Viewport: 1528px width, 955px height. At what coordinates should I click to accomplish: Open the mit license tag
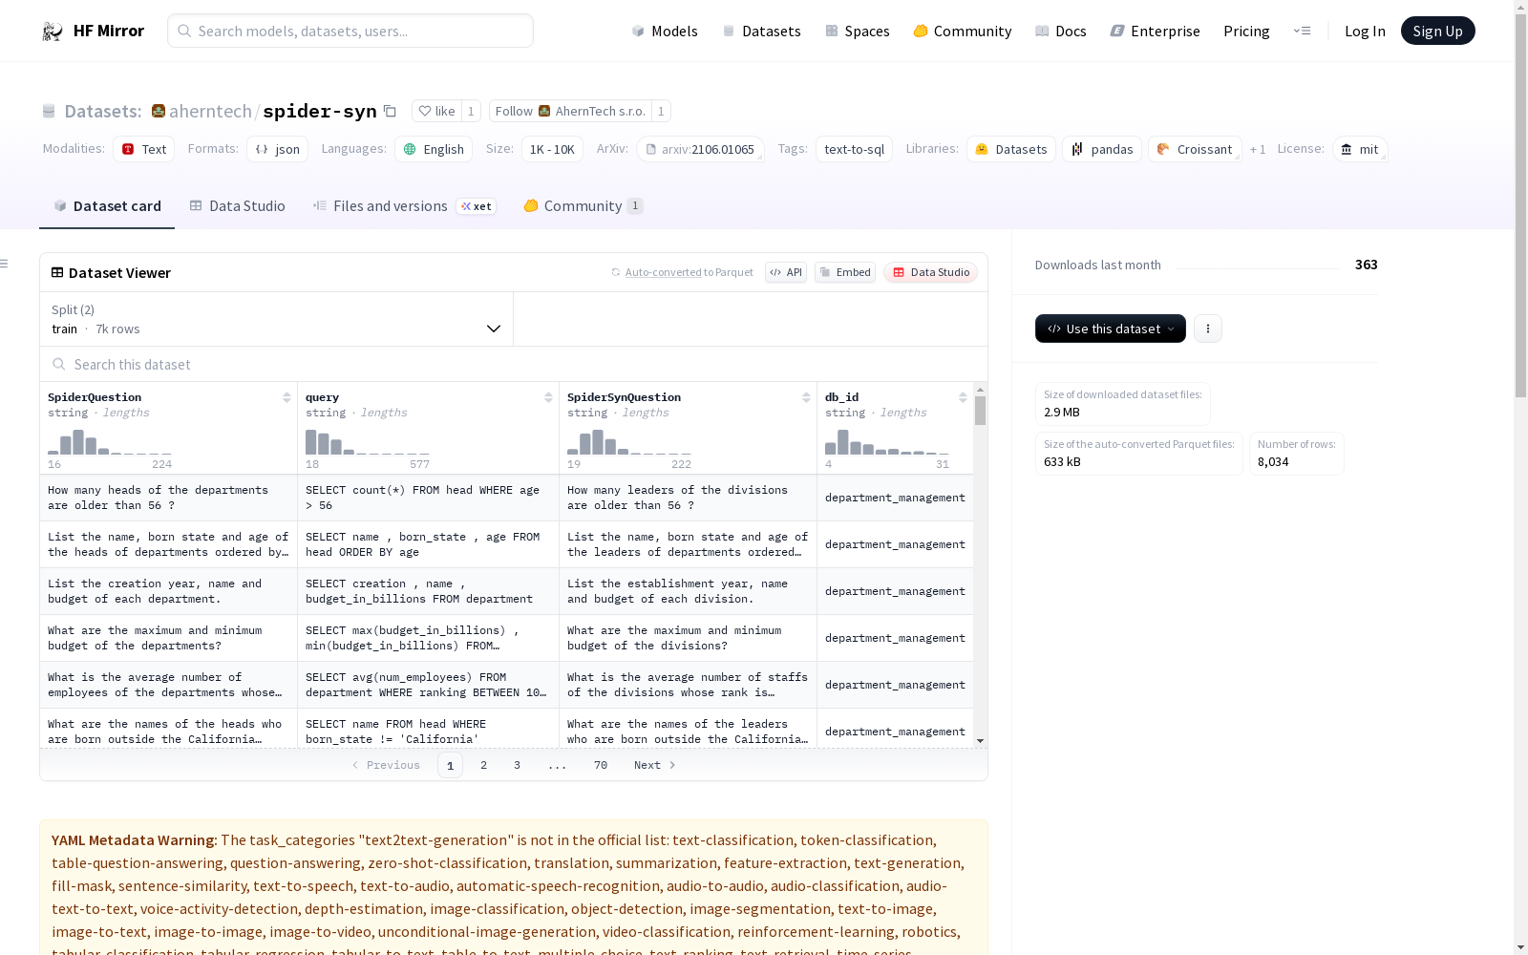coord(1360,149)
